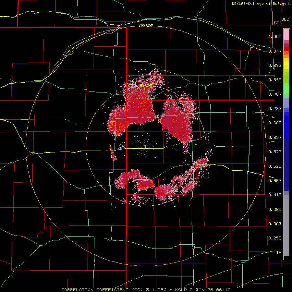Select the 0.360 color scale value
292x292 pixels.
click(275, 210)
